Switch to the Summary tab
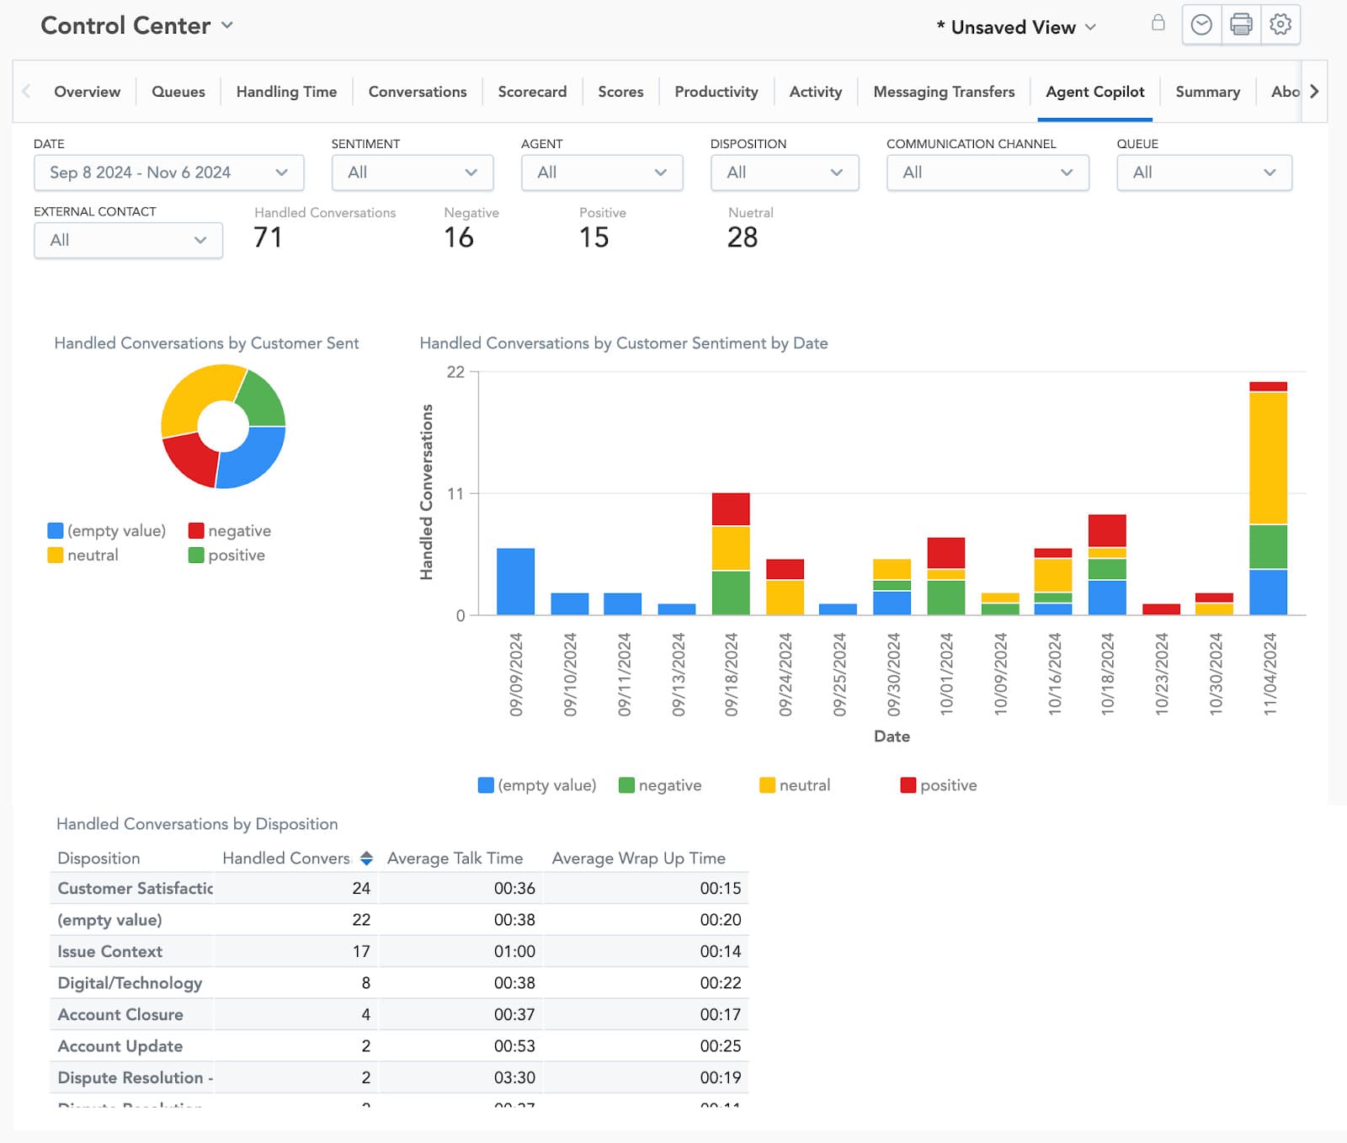 tap(1208, 92)
